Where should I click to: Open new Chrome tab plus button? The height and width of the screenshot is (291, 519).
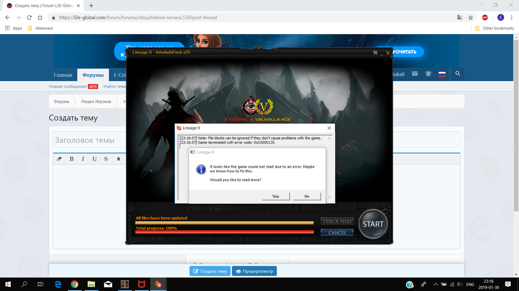tap(91, 6)
